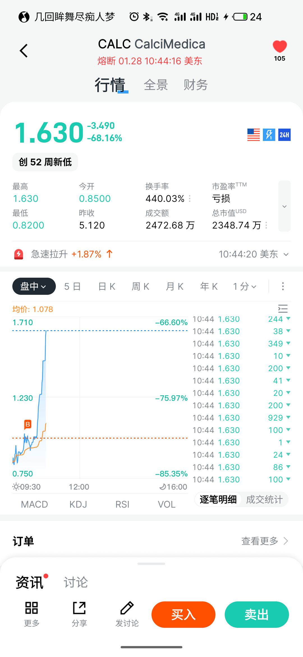Expand the stock stats details chevron
303x657 pixels.
284,206
